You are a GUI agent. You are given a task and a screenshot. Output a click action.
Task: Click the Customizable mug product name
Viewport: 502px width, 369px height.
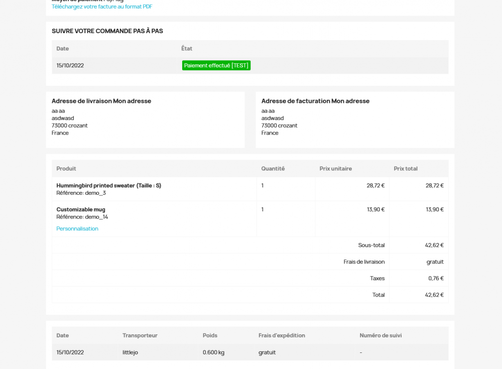click(81, 209)
